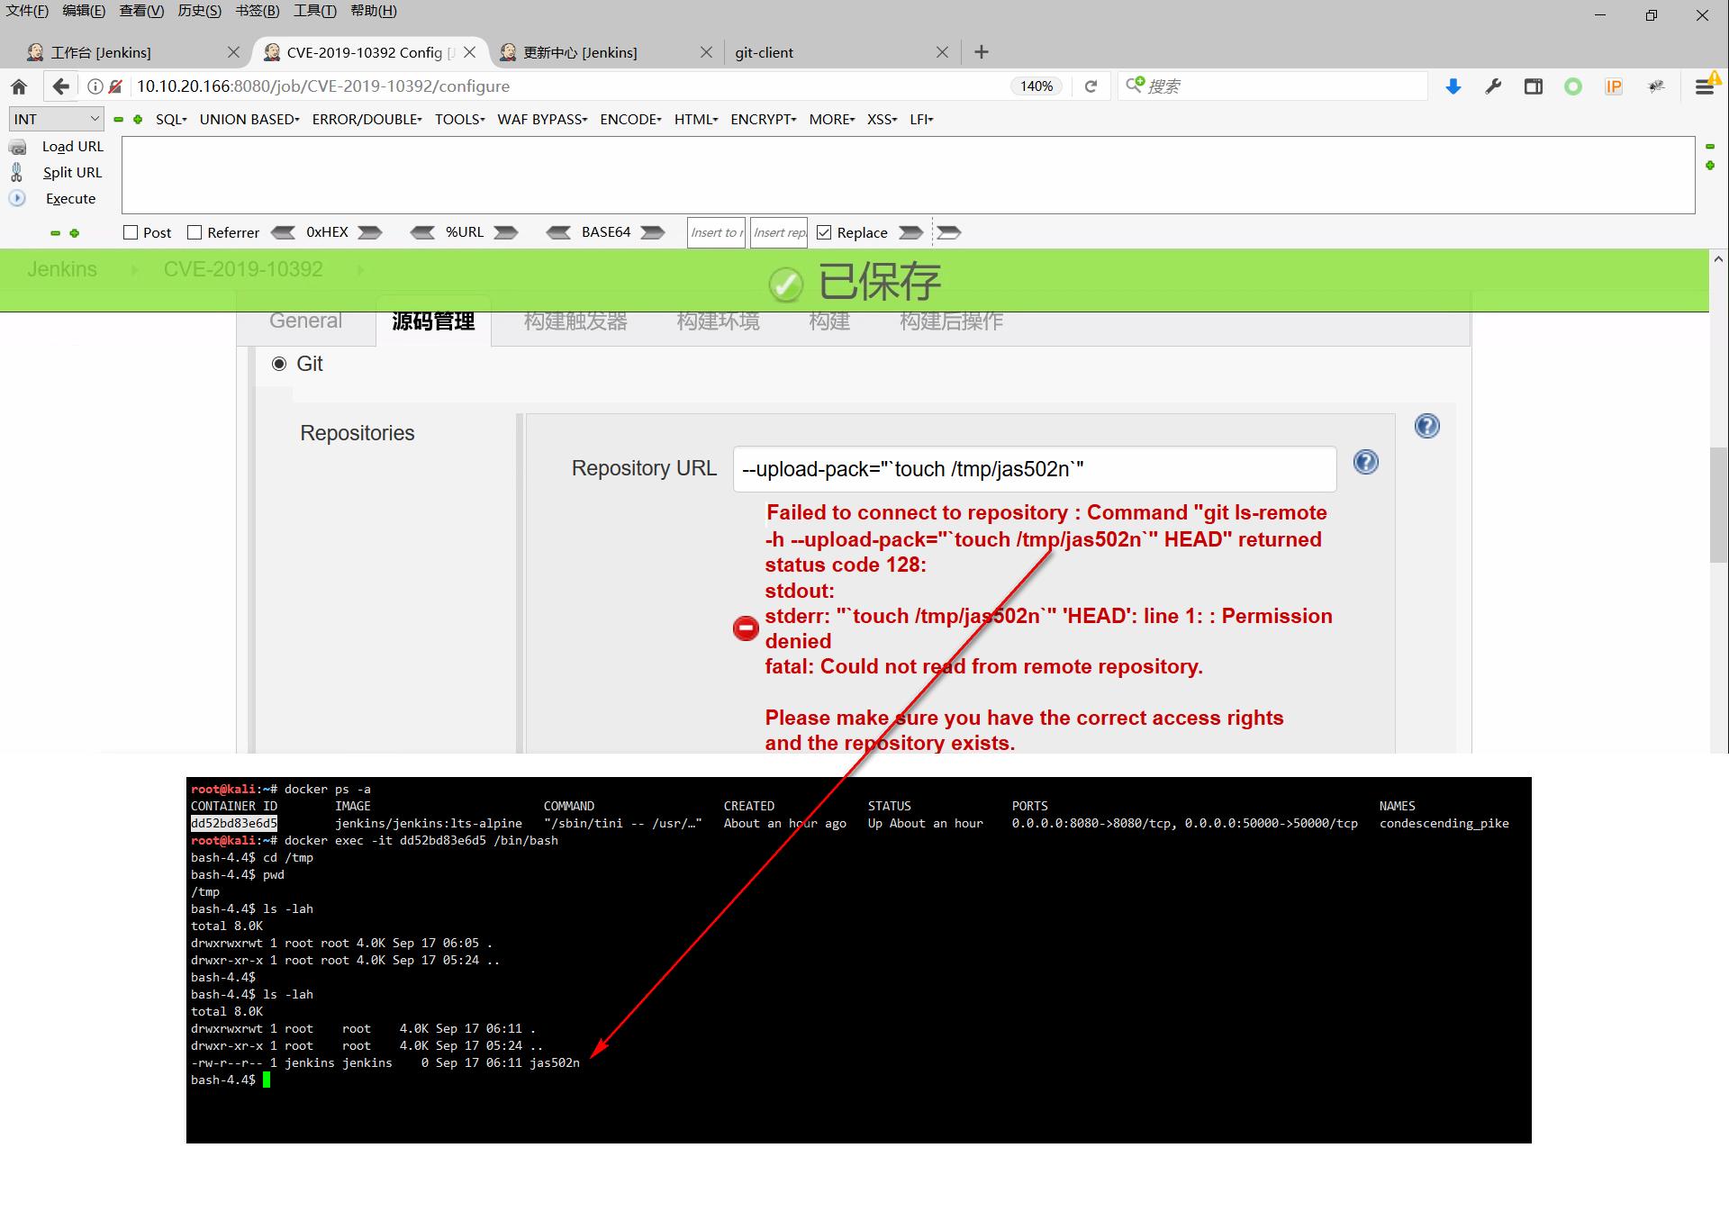This screenshot has width=1729, height=1211.
Task: Click the back navigation arrow
Action: (x=60, y=86)
